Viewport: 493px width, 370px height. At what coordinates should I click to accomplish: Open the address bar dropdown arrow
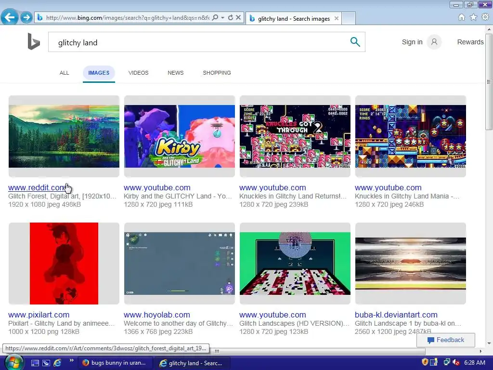(222, 18)
